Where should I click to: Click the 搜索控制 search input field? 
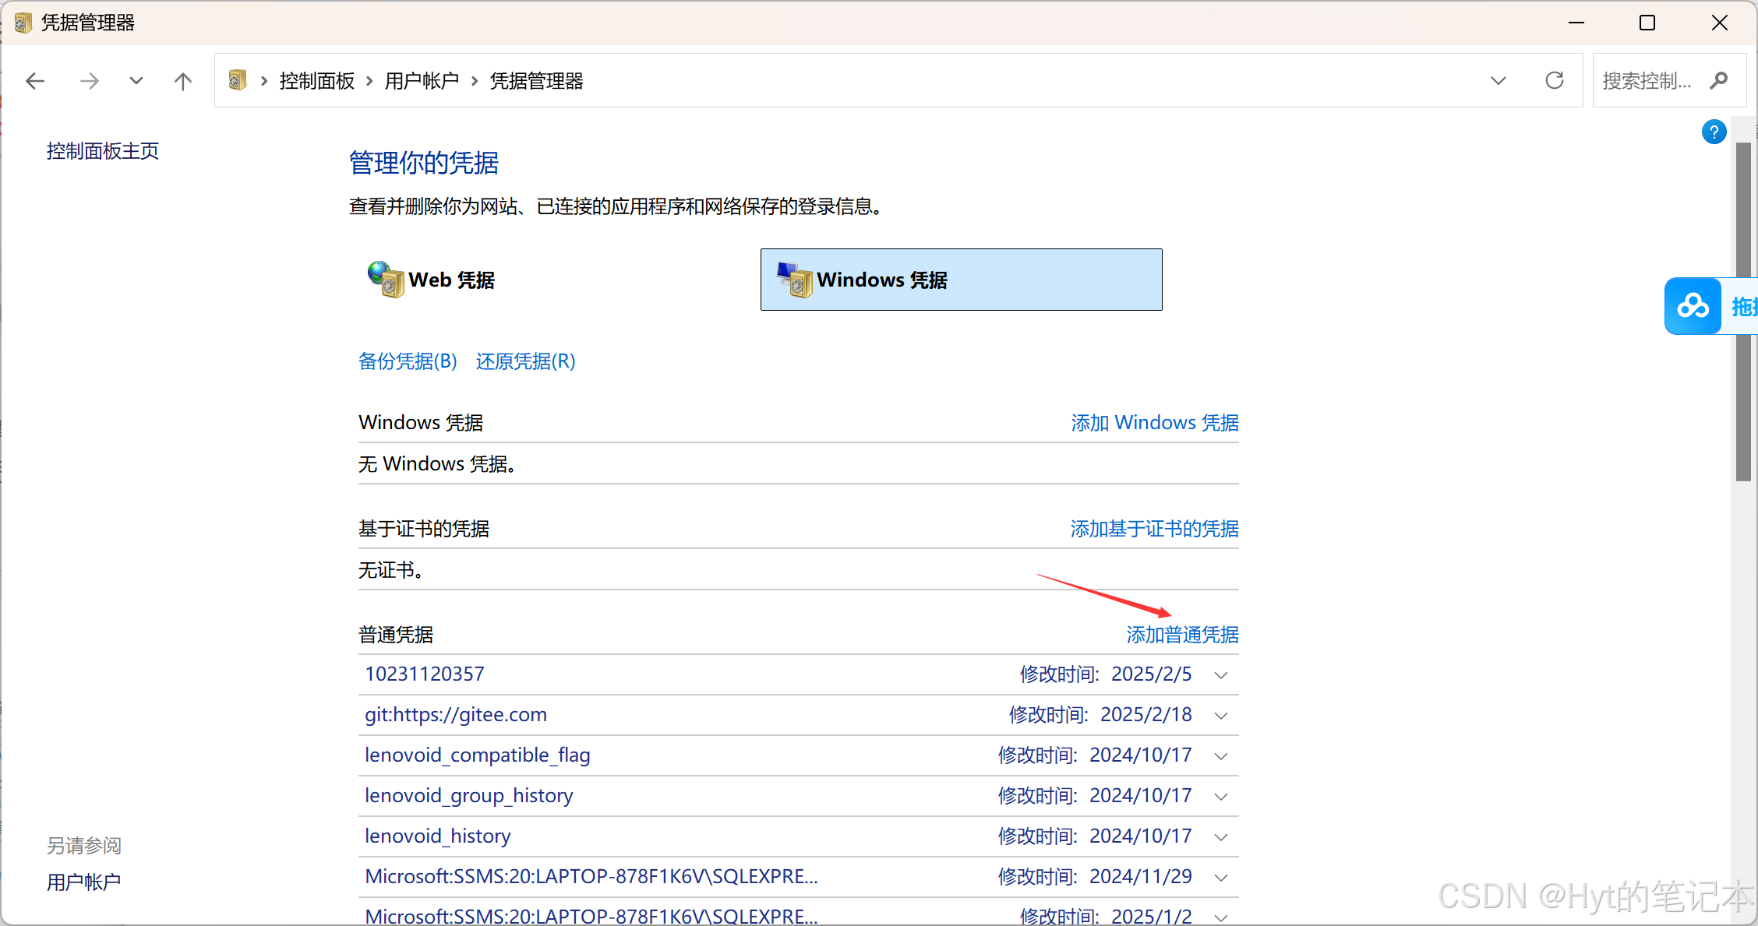[1646, 80]
